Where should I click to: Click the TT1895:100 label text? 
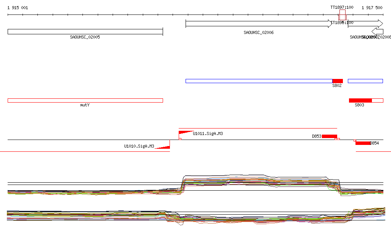[342, 22]
